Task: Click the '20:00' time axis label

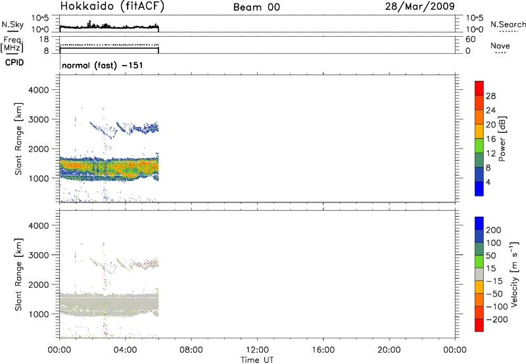Action: [x=389, y=350]
